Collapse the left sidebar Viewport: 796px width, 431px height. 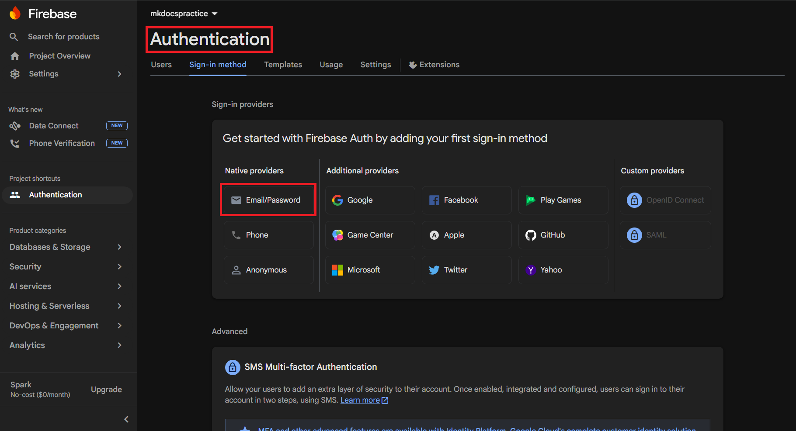click(x=126, y=419)
